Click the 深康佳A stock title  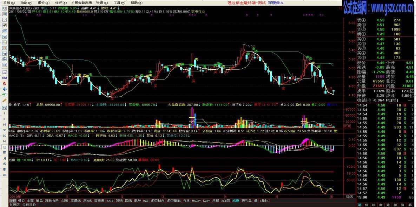275,3
